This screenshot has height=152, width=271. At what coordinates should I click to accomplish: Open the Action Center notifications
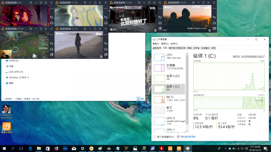tap(266, 148)
